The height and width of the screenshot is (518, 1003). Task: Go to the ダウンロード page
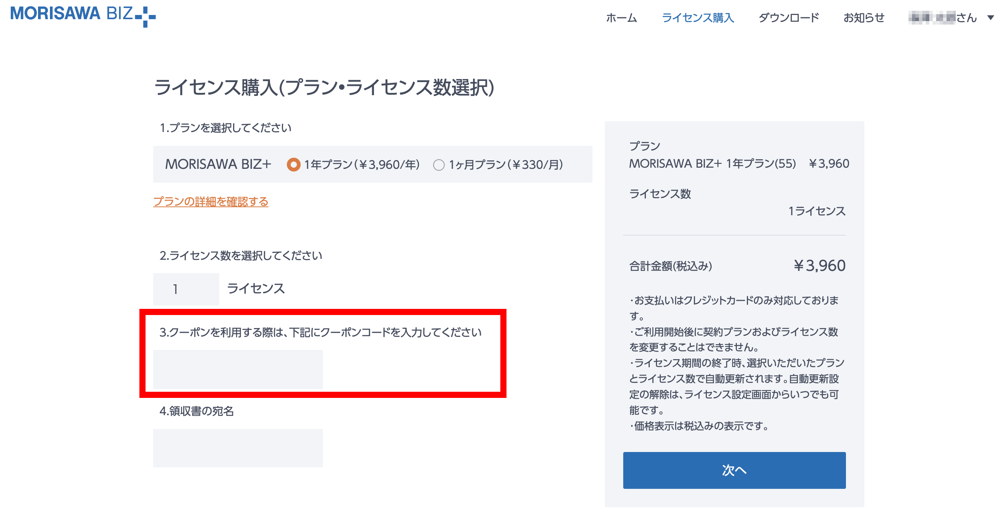(788, 18)
